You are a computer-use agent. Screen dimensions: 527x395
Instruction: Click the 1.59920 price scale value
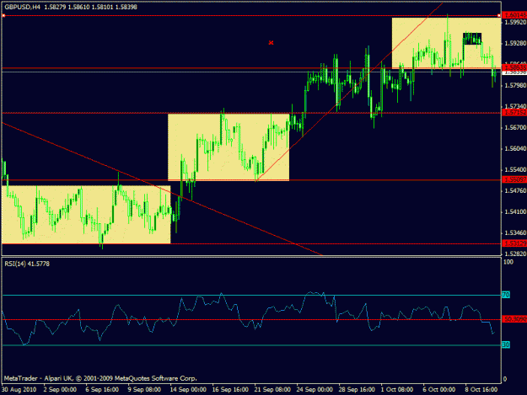pos(515,22)
